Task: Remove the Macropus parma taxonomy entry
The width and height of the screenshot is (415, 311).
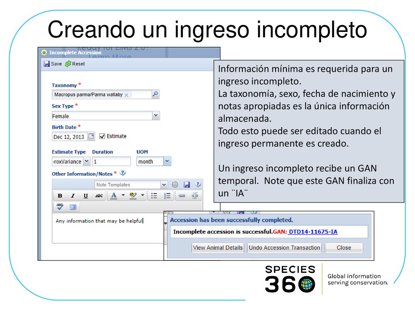Action: tap(126, 95)
